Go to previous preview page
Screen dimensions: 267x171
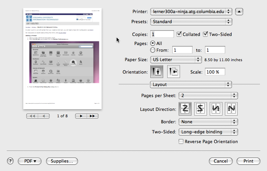coord(44,116)
